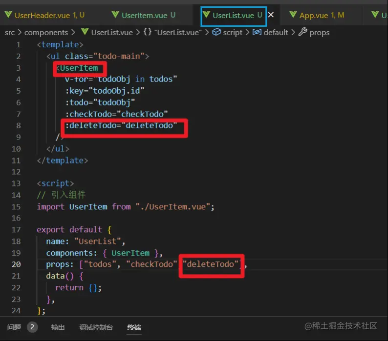The image size is (388, 341).
Task: Click the components: { UserItem } line
Action: point(105,253)
